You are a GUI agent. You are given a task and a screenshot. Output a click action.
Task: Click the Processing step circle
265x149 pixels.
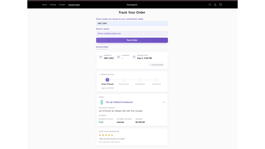[124, 80]
